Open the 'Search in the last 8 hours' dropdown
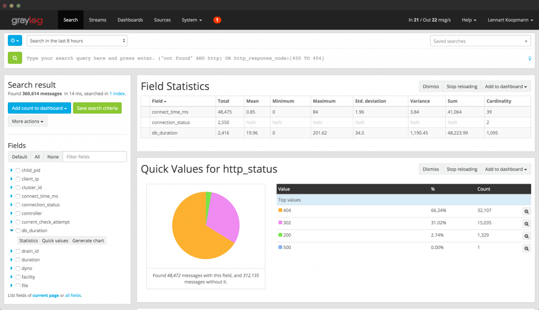 point(77,41)
